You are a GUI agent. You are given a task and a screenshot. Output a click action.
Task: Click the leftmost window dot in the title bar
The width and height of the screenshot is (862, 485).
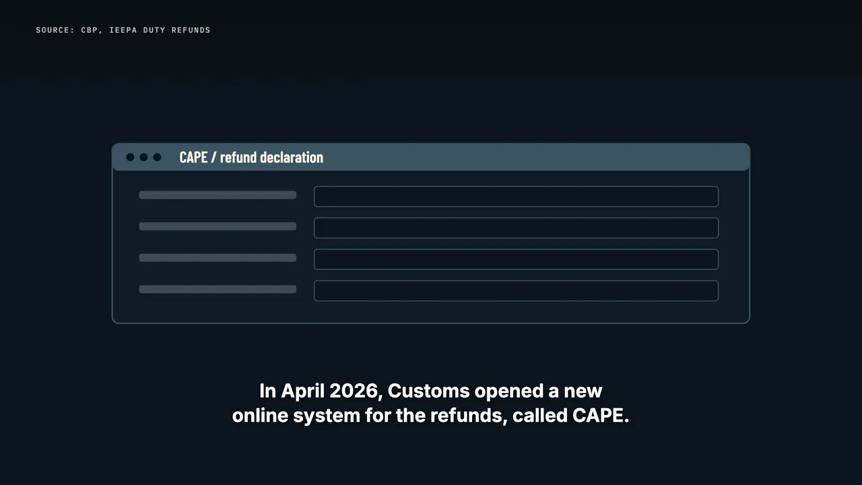130,157
